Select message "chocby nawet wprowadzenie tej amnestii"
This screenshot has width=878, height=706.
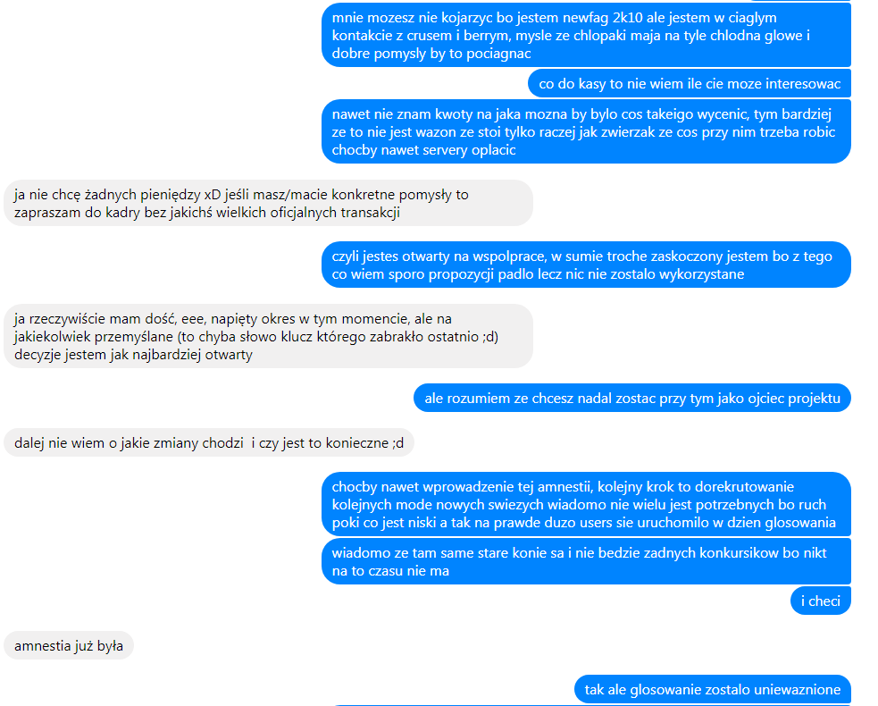coord(586,504)
